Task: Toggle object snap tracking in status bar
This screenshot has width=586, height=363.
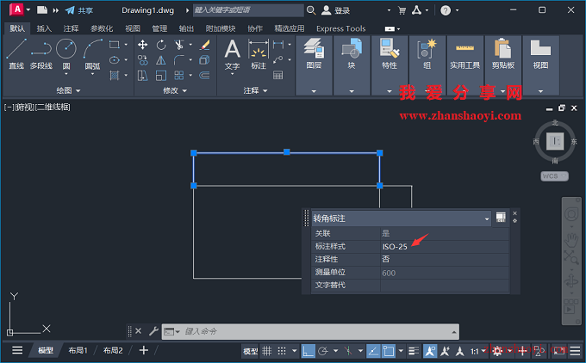Action: click(373, 351)
